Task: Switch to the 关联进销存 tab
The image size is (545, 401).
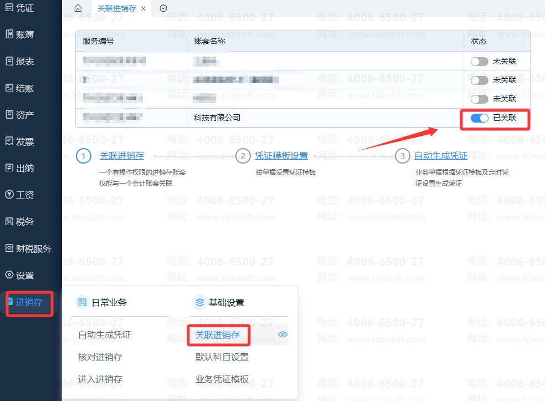Action: click(x=116, y=8)
